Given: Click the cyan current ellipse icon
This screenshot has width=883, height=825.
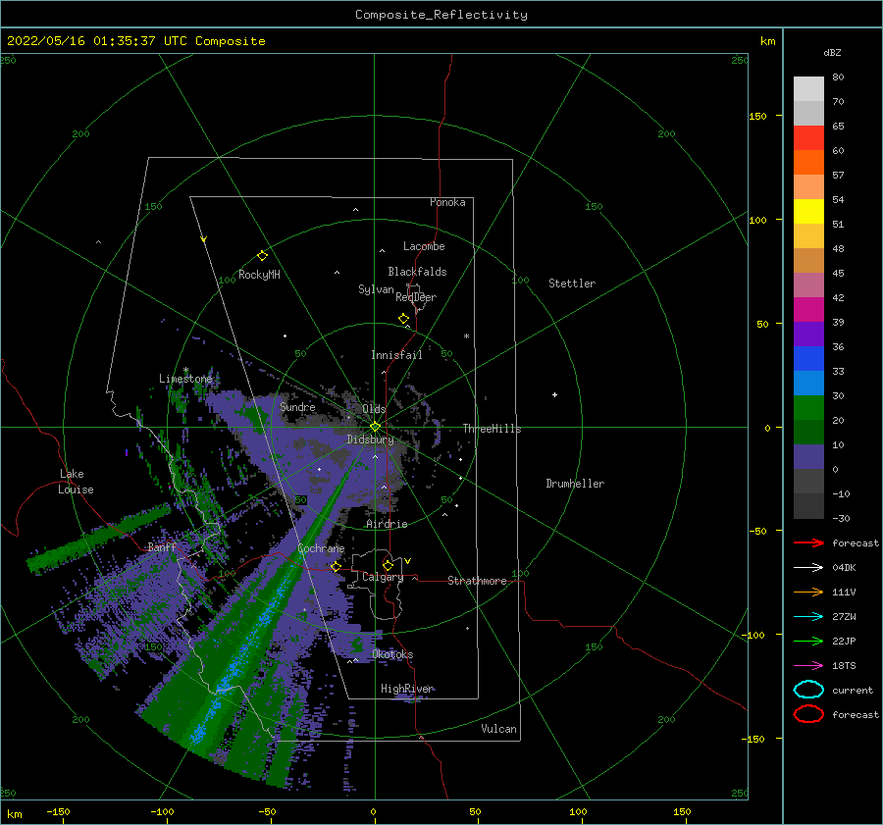Looking at the screenshot, I should (808, 690).
